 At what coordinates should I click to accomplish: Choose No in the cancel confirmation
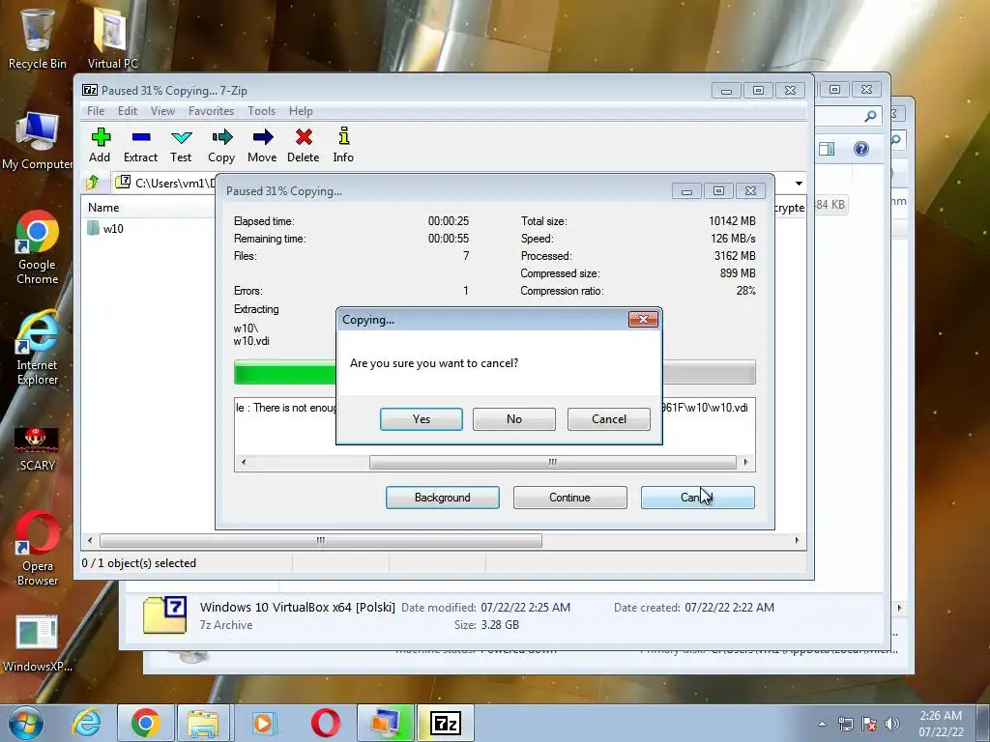(x=514, y=419)
